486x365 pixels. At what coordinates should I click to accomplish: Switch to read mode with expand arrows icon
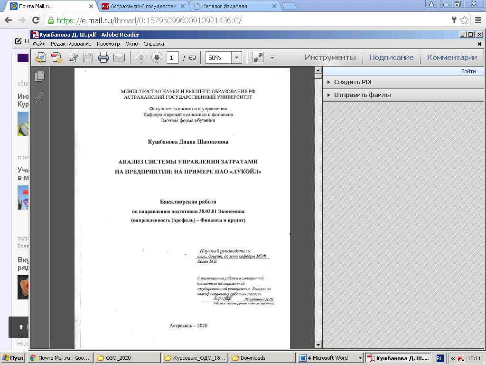click(x=258, y=58)
